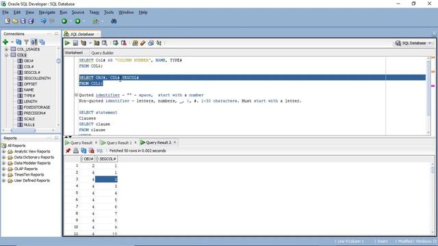Select the SQL Database editor tab
This screenshot has width=438, height=246.
point(82,34)
